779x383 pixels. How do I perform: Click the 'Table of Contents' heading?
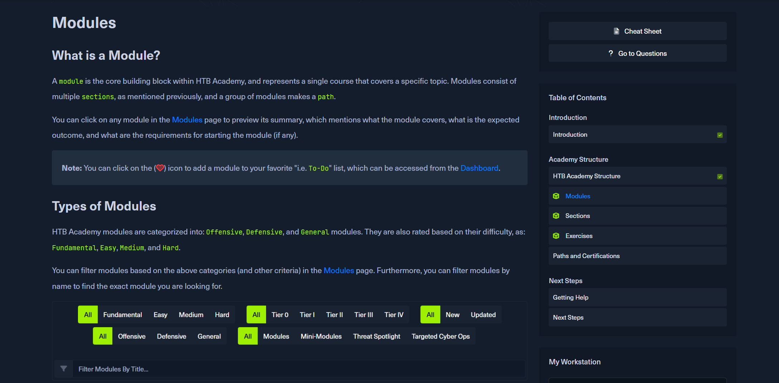click(x=577, y=98)
